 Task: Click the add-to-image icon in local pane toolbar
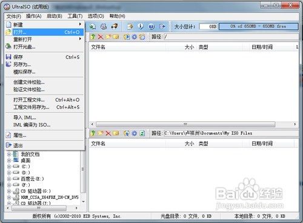pyautogui.click(x=127, y=133)
